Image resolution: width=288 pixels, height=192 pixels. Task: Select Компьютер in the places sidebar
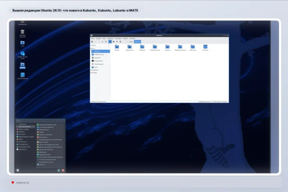point(100,61)
